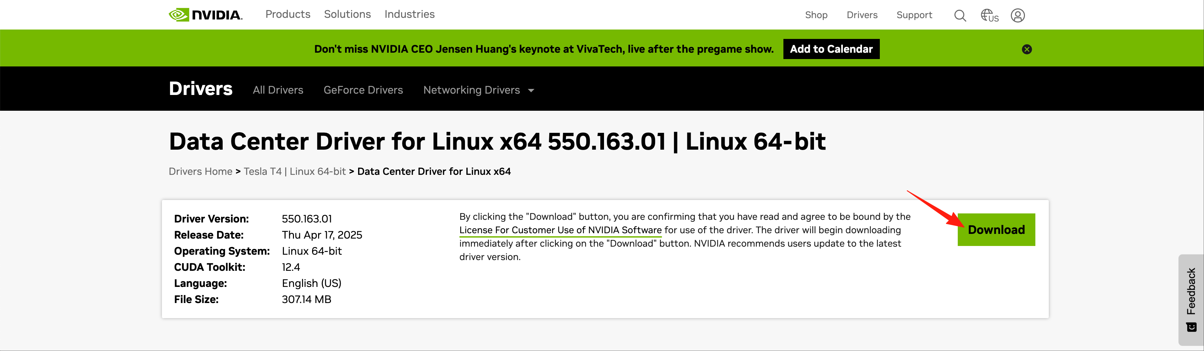Open the Drivers link in top navigation
Image resolution: width=1204 pixels, height=351 pixels.
862,15
